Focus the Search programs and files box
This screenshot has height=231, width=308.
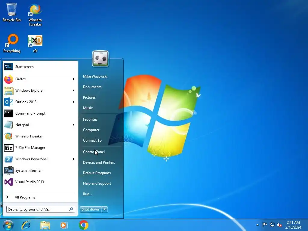[41, 209]
